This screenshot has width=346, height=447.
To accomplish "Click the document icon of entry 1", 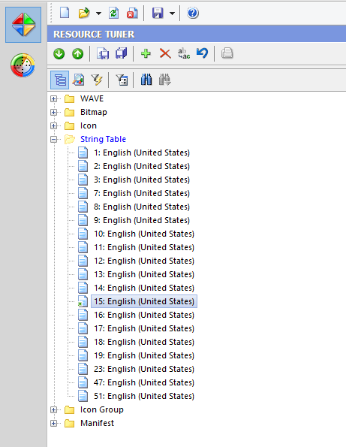I will click(x=83, y=153).
